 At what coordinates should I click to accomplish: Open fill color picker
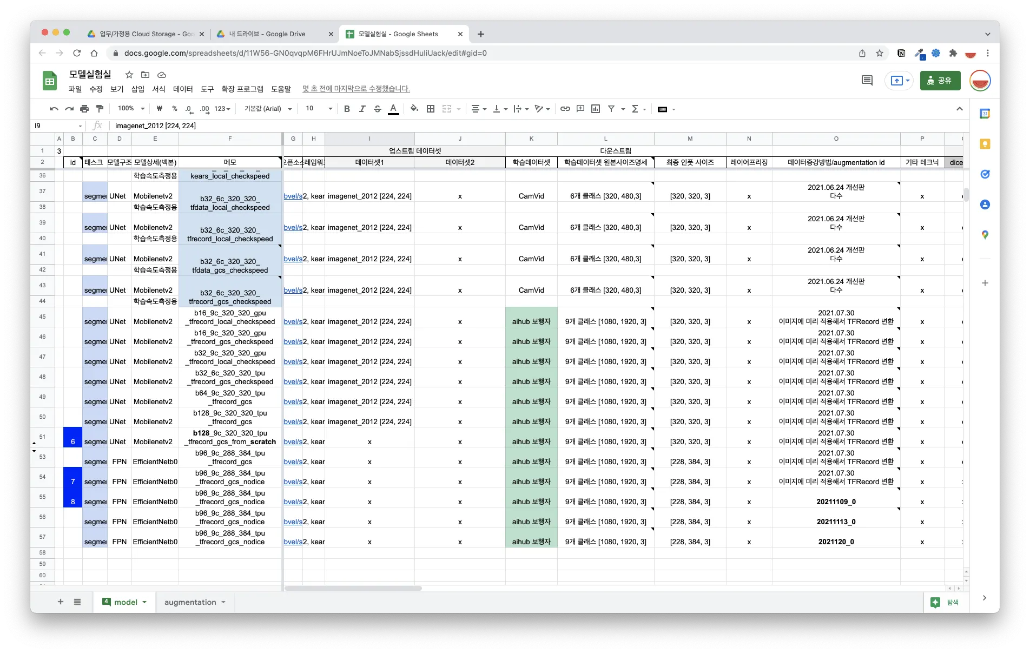click(x=414, y=109)
